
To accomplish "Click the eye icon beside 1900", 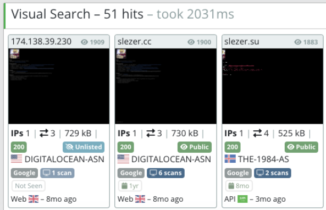I will [191, 42].
